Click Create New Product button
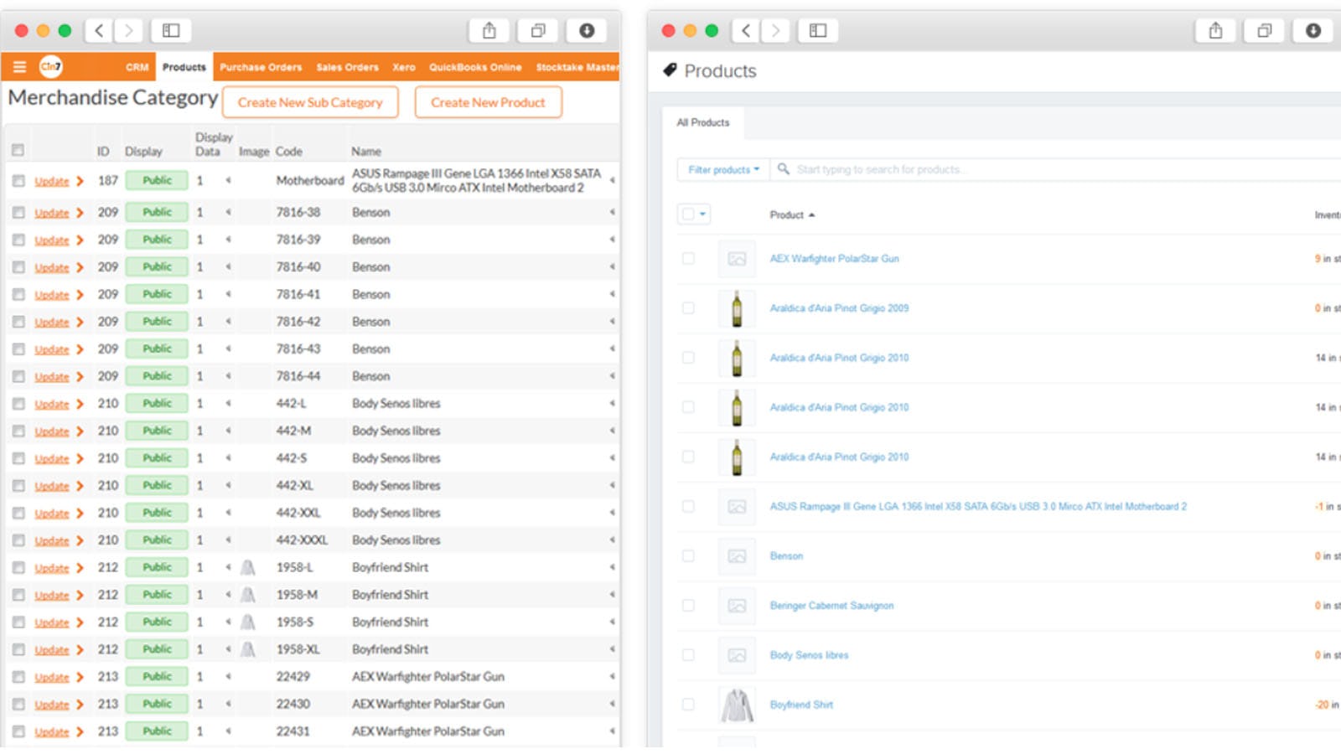This screenshot has width=1341, height=754. tap(488, 102)
